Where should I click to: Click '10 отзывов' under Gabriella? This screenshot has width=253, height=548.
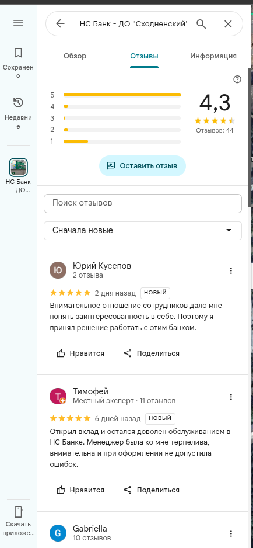[92, 538]
